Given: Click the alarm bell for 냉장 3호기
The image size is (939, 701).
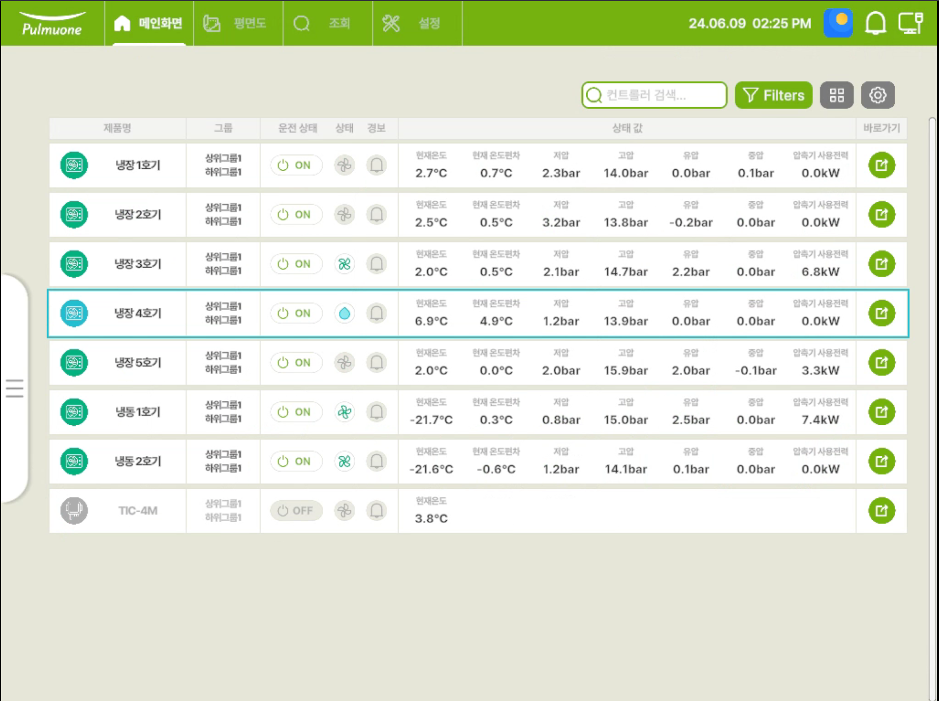Looking at the screenshot, I should pos(376,263).
